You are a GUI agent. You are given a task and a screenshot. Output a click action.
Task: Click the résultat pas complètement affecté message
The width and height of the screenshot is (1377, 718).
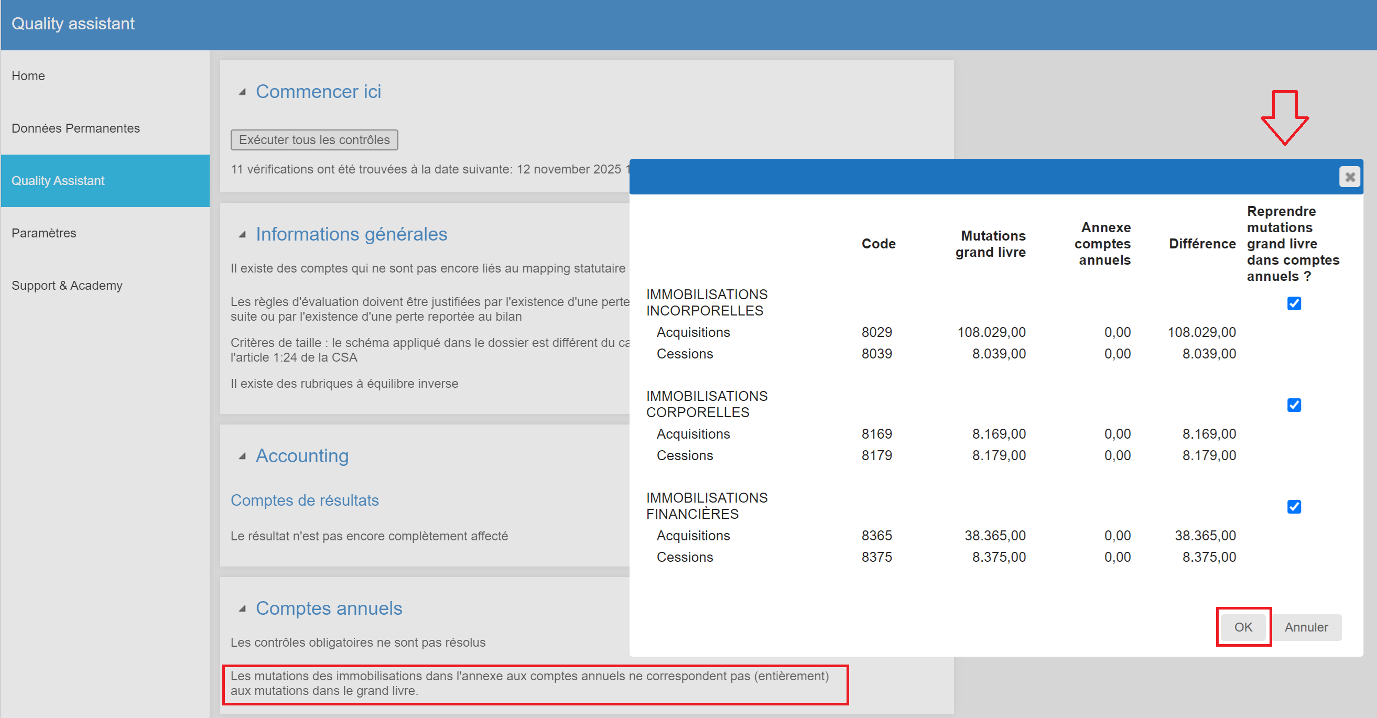click(x=369, y=536)
